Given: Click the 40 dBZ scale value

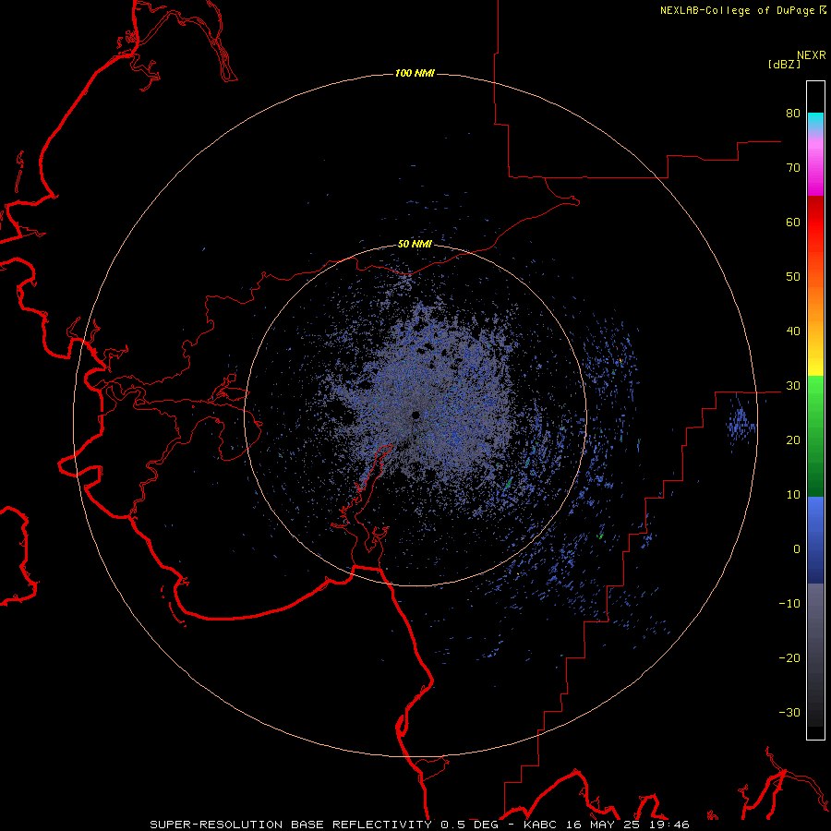Looking at the screenshot, I should tap(793, 331).
